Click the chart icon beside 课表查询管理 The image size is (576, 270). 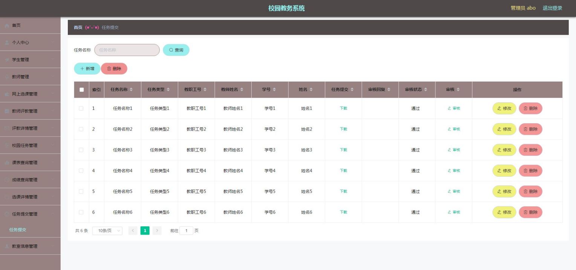[x=7, y=163]
